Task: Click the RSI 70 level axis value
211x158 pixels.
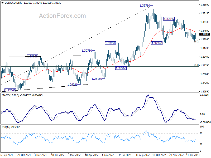Action: tap(201, 134)
